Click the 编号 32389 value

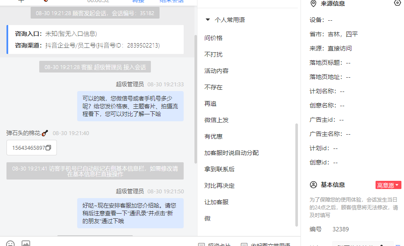(x=341, y=229)
